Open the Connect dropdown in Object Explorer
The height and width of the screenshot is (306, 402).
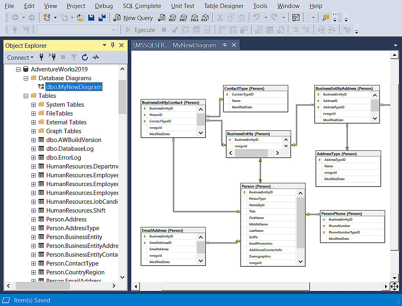(20, 57)
